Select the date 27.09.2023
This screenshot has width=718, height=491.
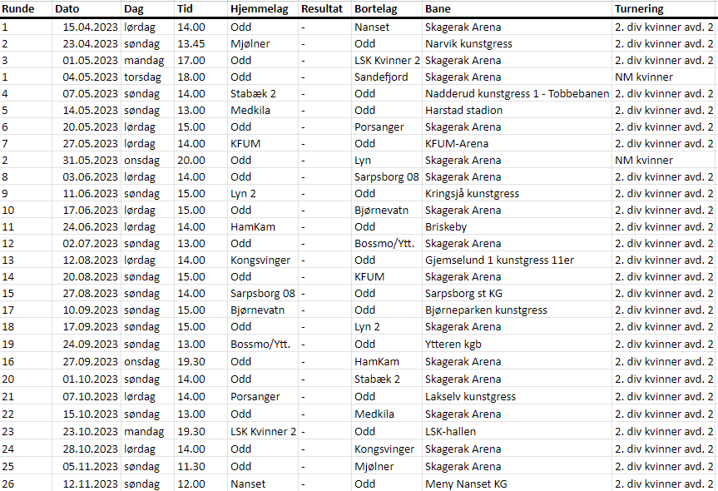[90, 362]
